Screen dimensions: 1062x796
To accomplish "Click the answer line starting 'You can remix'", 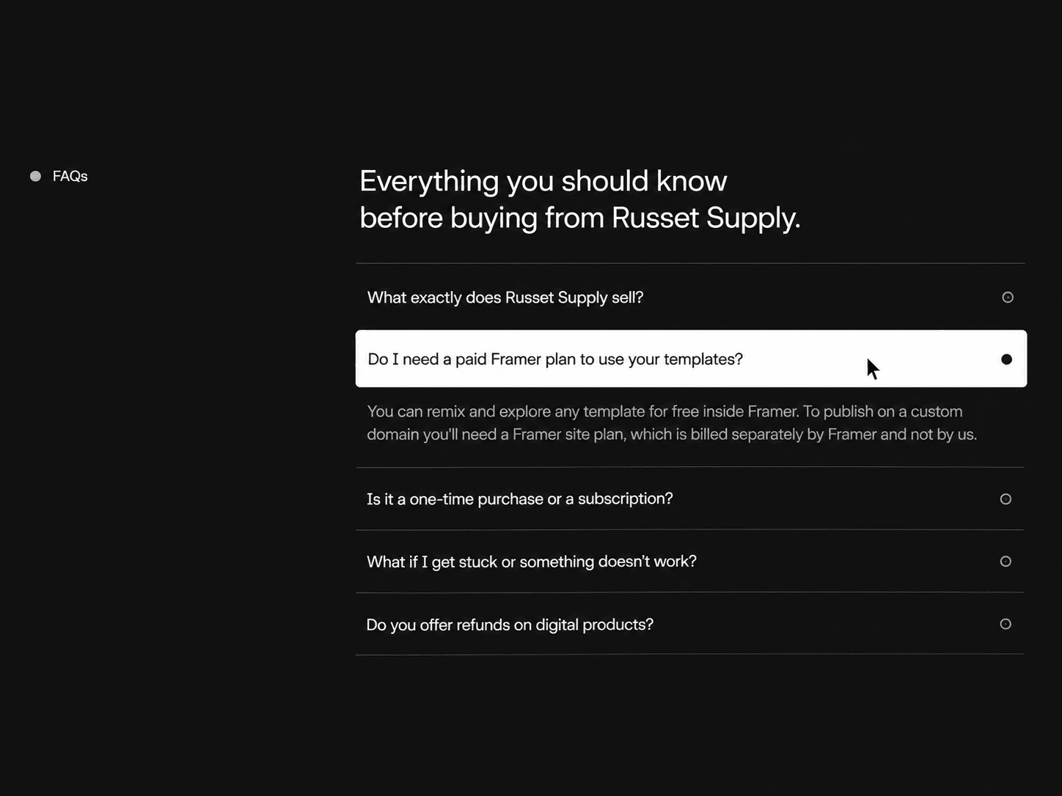I will coord(664,411).
